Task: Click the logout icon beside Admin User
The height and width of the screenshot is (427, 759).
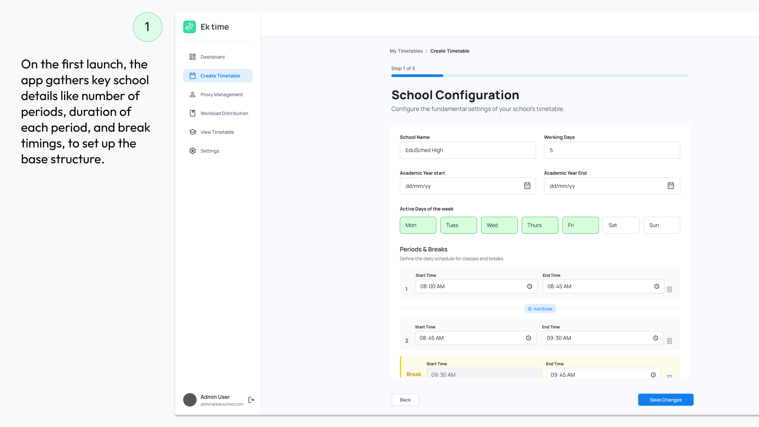Action: [251, 400]
